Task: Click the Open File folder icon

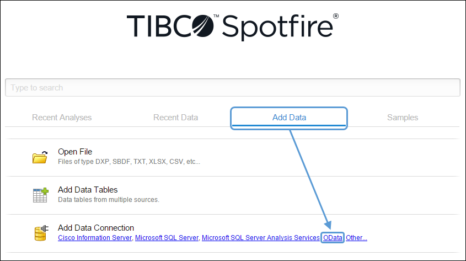Action: tap(40, 157)
